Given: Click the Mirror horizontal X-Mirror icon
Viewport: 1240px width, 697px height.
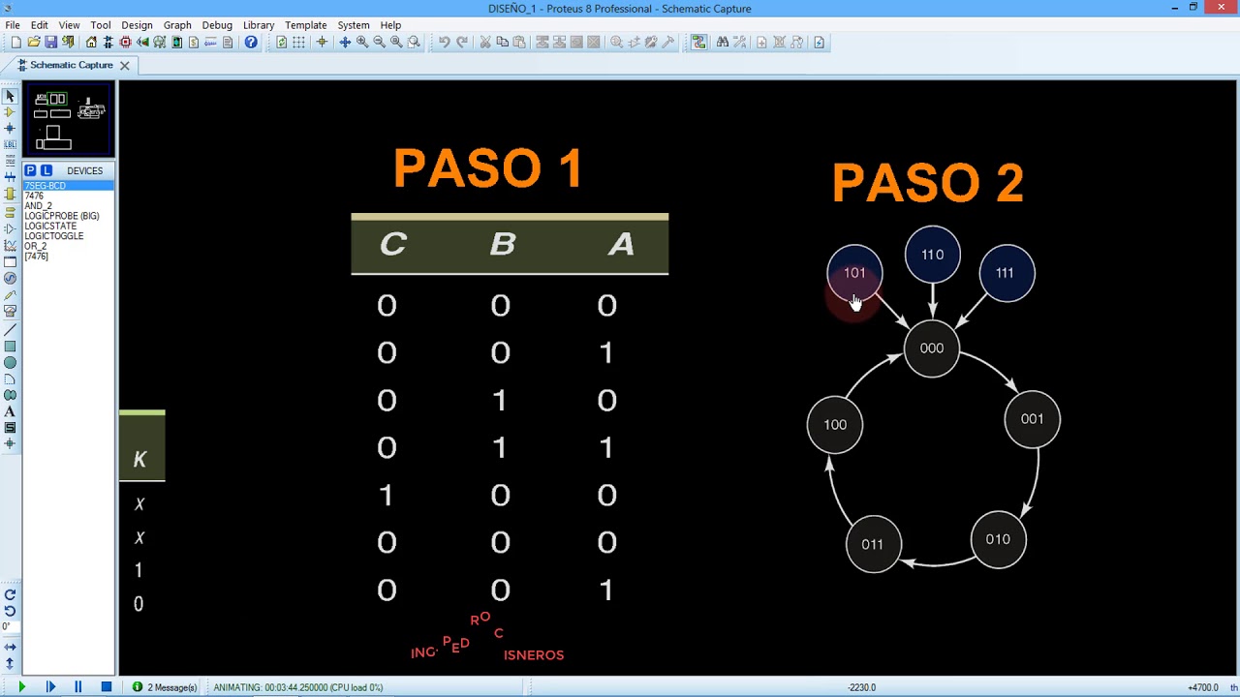Looking at the screenshot, I should click(10, 647).
